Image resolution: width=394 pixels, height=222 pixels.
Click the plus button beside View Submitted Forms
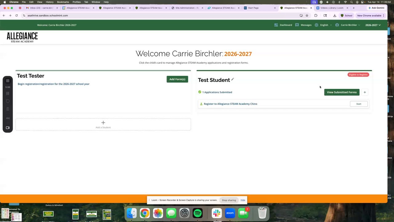[365, 92]
